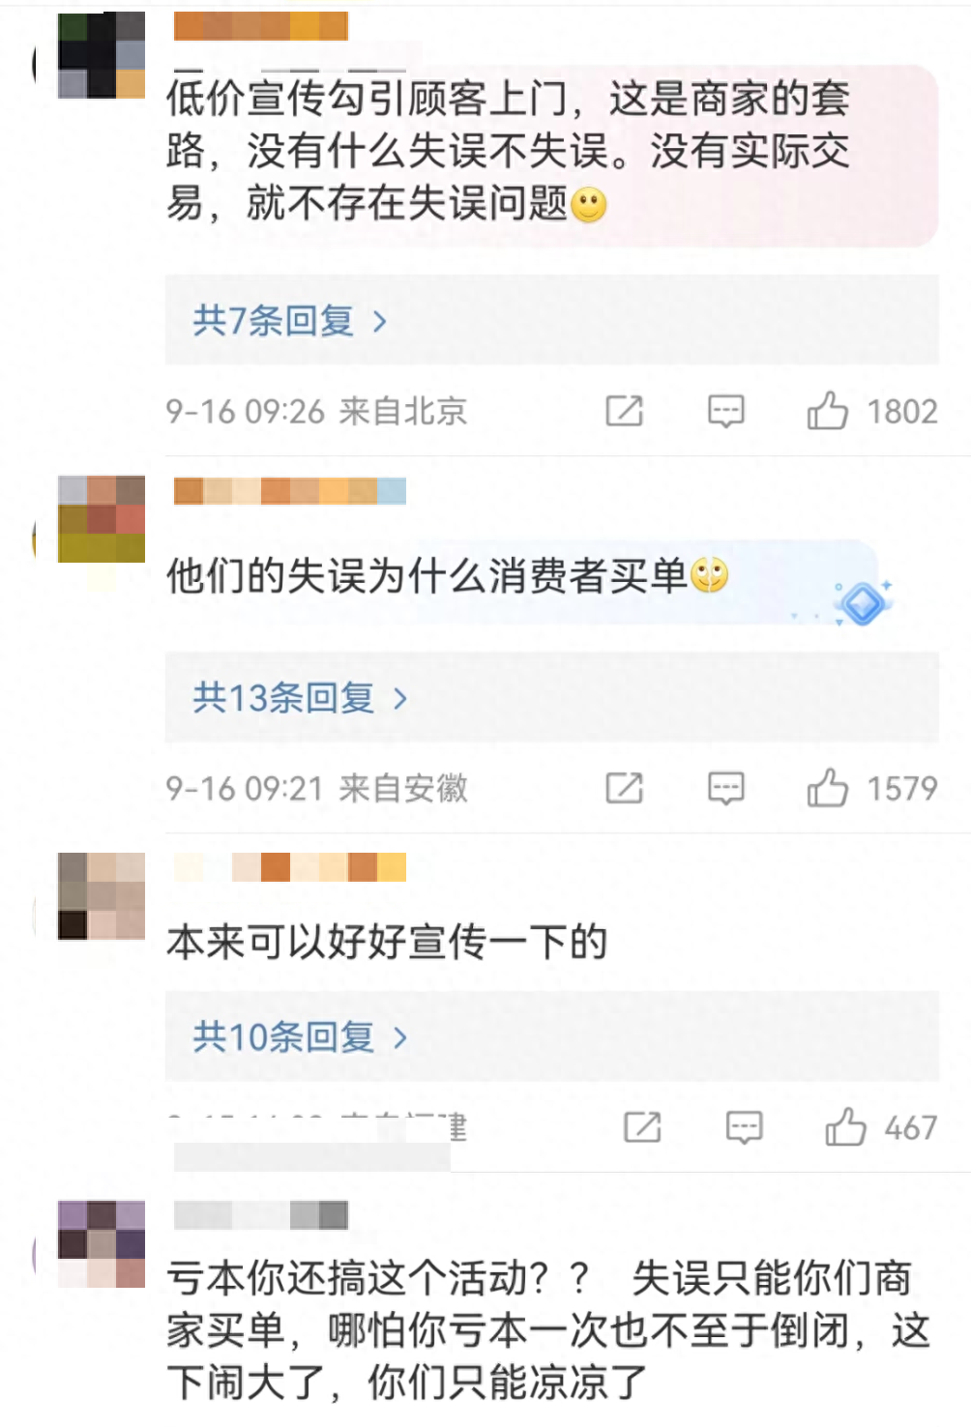Image resolution: width=971 pixels, height=1427 pixels.
Task: Open reply icon on 467-like comment
Action: point(744,1127)
